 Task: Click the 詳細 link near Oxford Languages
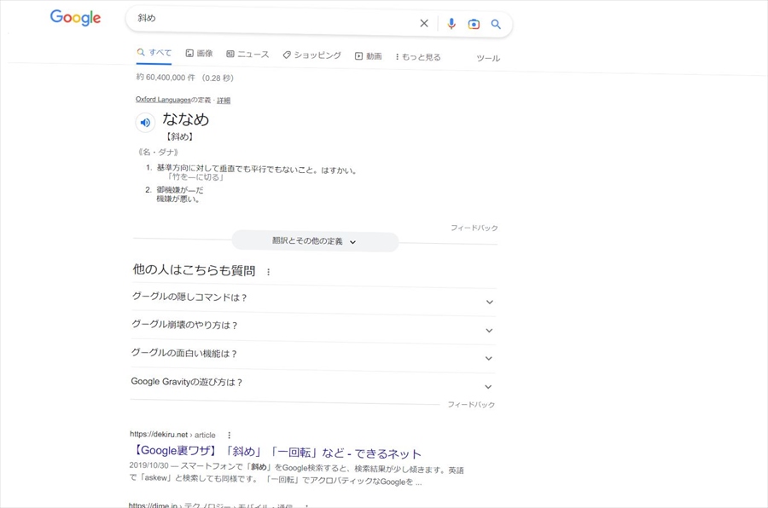tap(224, 101)
